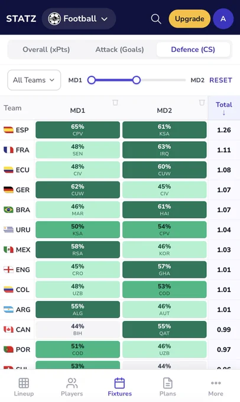The image size is (240, 402).
Task: Select the Defence (CS) tab
Action: tap(193, 50)
